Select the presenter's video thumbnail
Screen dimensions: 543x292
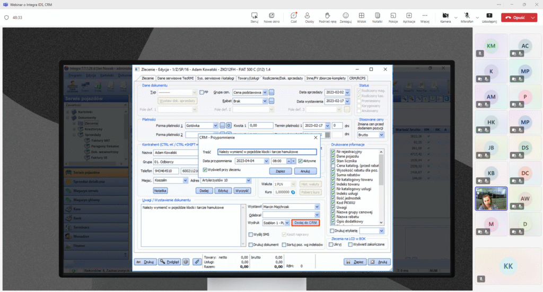coord(491,199)
